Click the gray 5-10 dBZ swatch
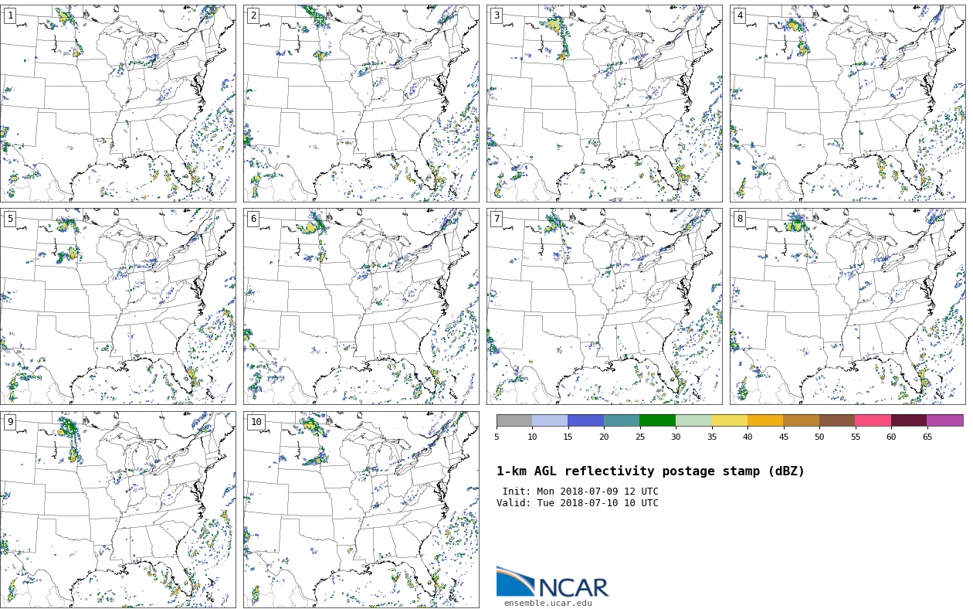Image resolution: width=973 pixels, height=609 pixels. pyautogui.click(x=514, y=420)
